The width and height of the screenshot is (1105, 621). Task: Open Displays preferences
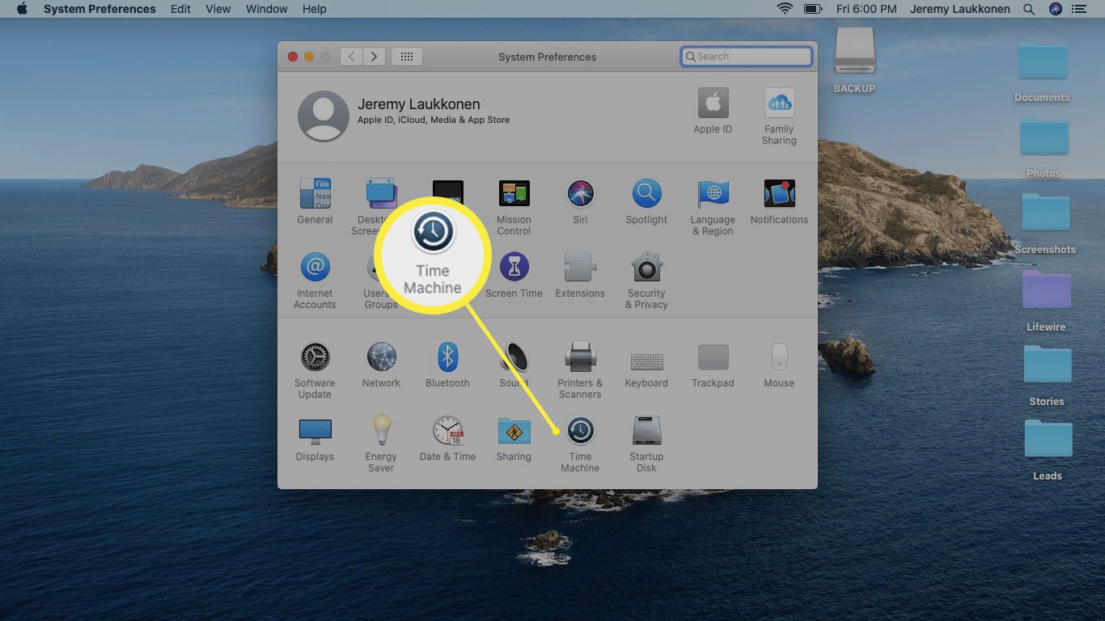tap(315, 431)
